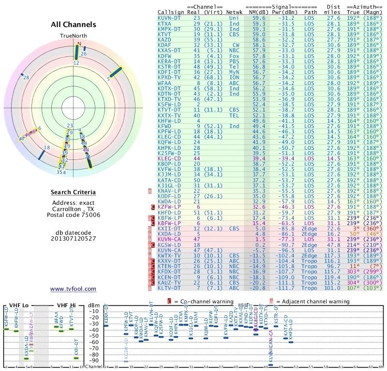387x371 pixels.
Task: Click the channel 26 marker on radar plot
Action: coord(85,48)
